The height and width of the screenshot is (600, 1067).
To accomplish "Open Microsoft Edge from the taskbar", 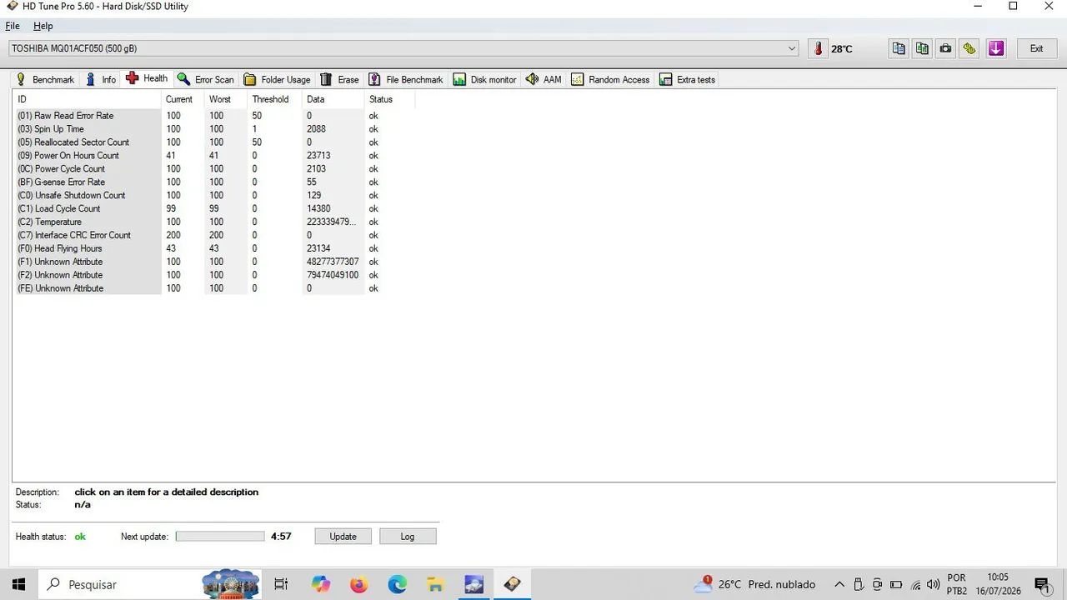I will (x=397, y=584).
